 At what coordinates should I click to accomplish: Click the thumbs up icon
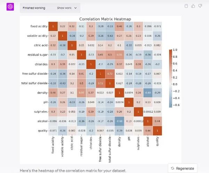point(193,6)
